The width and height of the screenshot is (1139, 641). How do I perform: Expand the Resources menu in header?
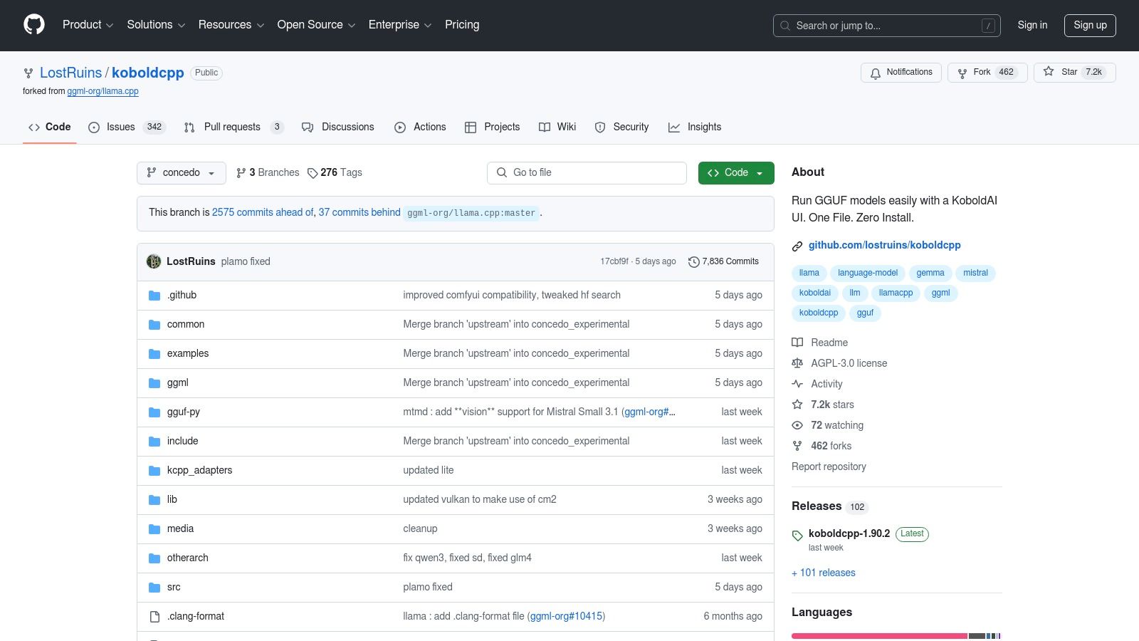point(231,25)
